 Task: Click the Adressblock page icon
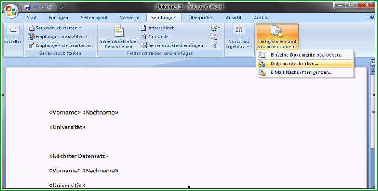pyautogui.click(x=144, y=28)
